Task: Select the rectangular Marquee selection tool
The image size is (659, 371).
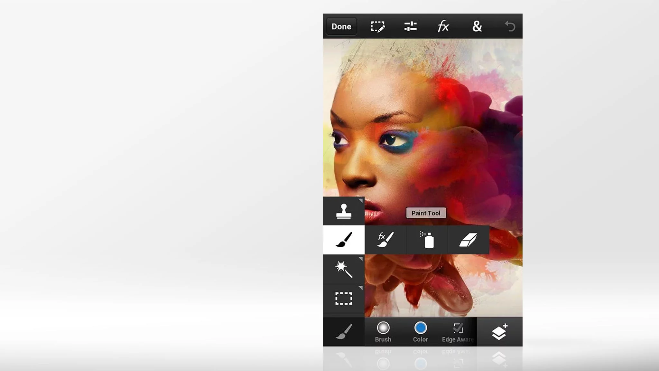Action: pyautogui.click(x=344, y=300)
